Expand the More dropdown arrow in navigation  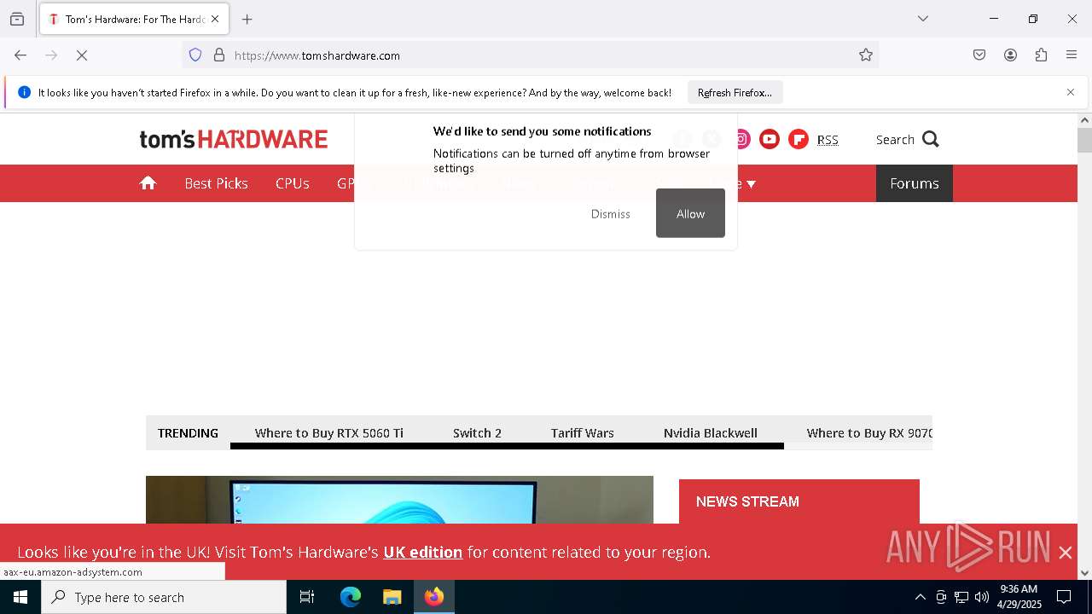tap(751, 184)
